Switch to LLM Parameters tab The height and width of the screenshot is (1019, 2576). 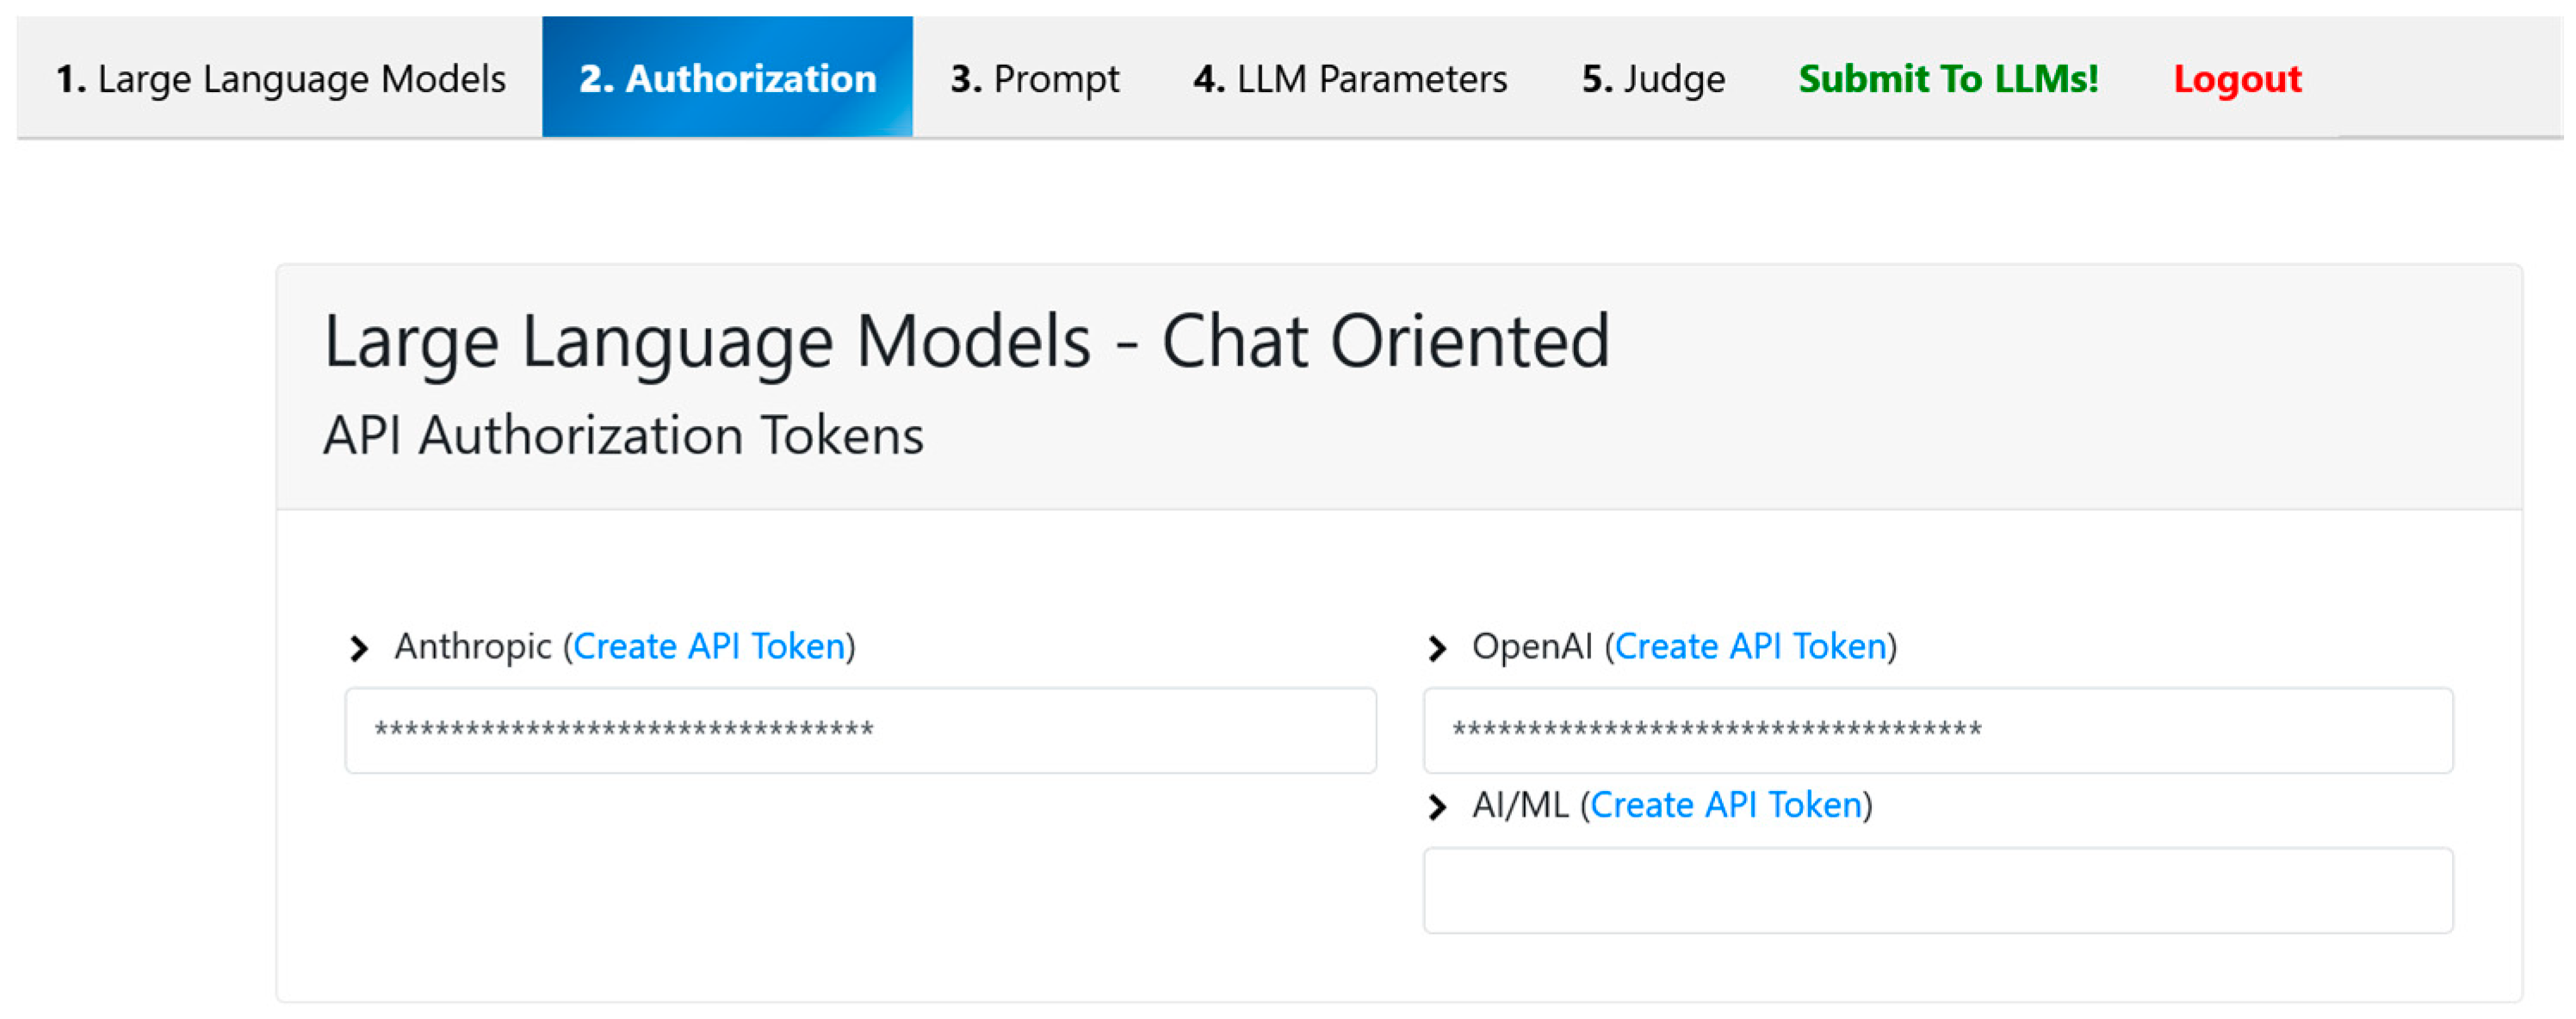point(1349,78)
